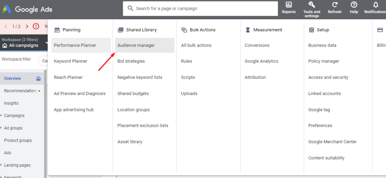Open Asset library
This screenshot has height=178, width=386.
tap(130, 142)
